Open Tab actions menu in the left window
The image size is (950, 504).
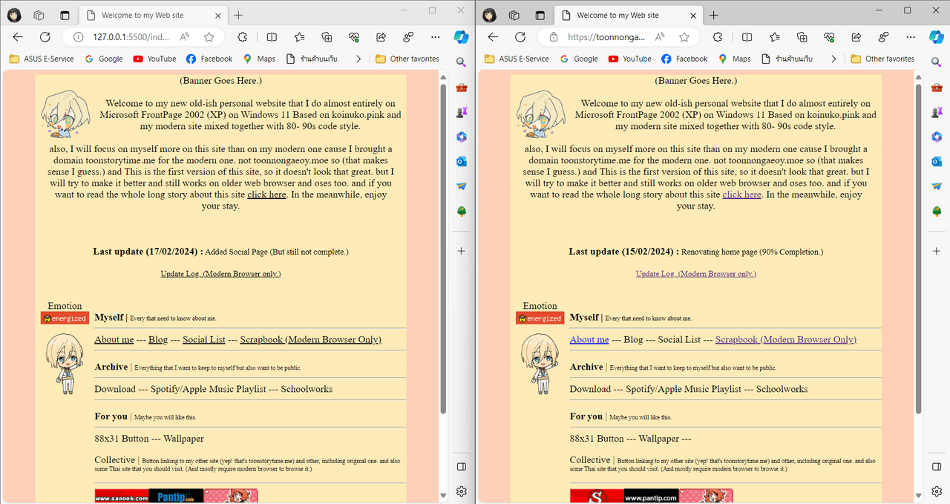click(65, 15)
